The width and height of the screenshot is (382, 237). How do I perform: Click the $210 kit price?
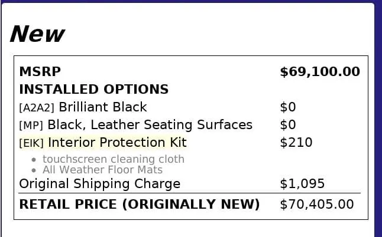coord(296,143)
